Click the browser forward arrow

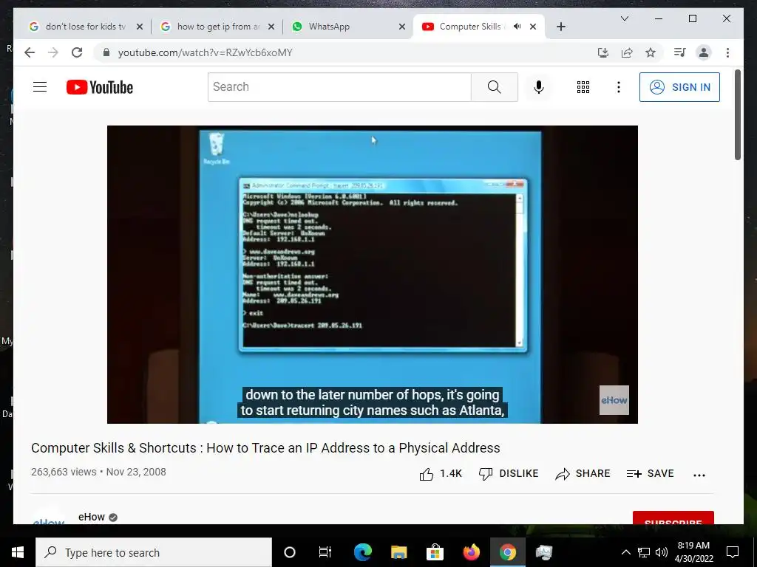point(53,52)
